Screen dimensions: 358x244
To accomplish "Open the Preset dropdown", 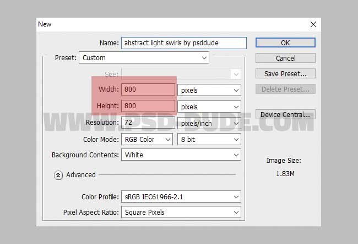I will coord(144,57).
